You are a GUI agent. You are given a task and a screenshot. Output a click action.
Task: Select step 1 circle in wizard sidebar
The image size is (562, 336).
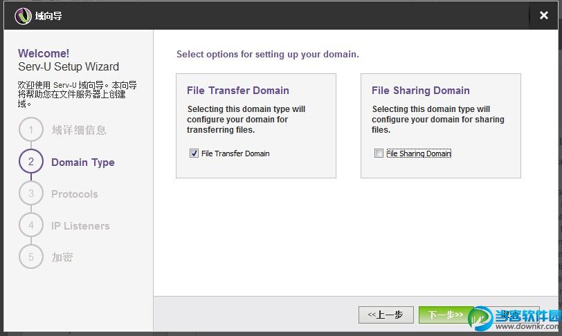pyautogui.click(x=31, y=130)
